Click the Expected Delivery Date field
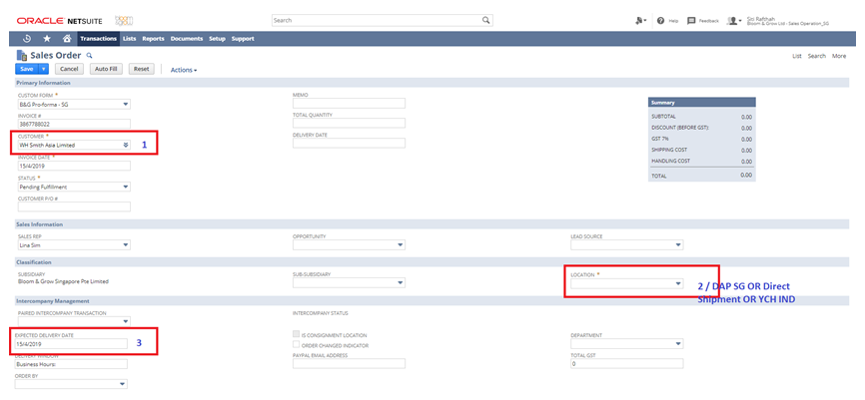Viewport: 865px width, 400px height. pyautogui.click(x=71, y=343)
